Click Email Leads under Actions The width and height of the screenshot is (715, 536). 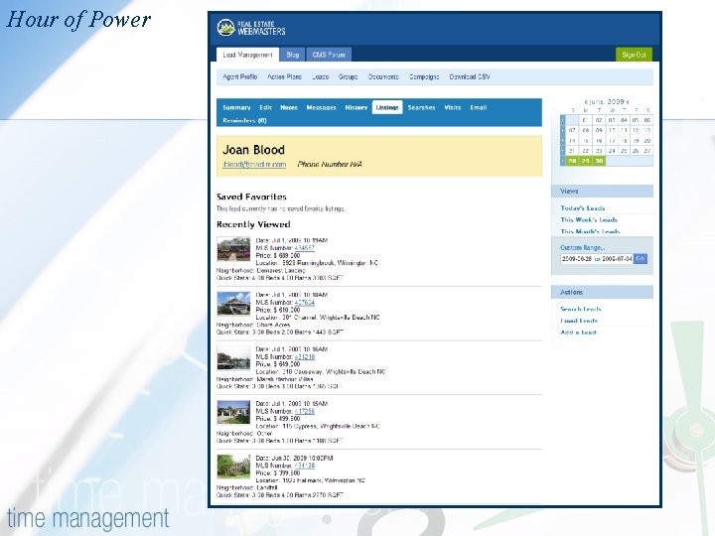click(x=579, y=321)
